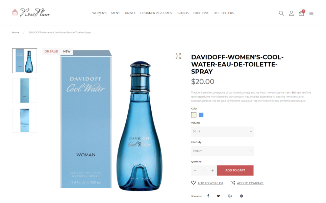Open the Volume 30 ml dropdown

click(222, 132)
